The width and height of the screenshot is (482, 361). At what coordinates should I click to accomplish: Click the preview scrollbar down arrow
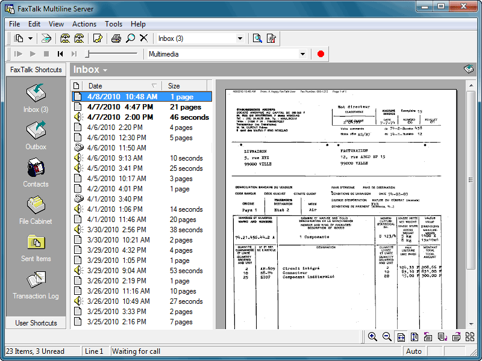[471, 324]
